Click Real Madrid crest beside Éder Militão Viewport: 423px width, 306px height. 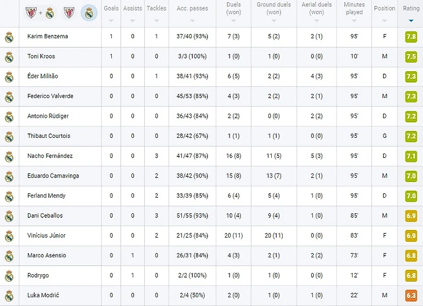pyautogui.click(x=9, y=77)
